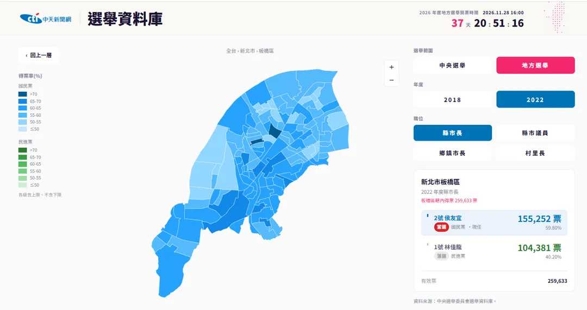The image size is (587, 310).
Task: Click DPP 65-70 green legend swatch
Action: click(22, 157)
